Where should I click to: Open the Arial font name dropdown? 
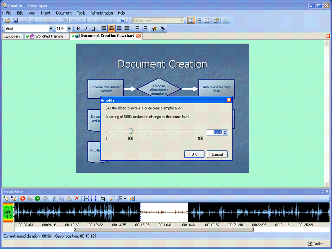coord(51,29)
